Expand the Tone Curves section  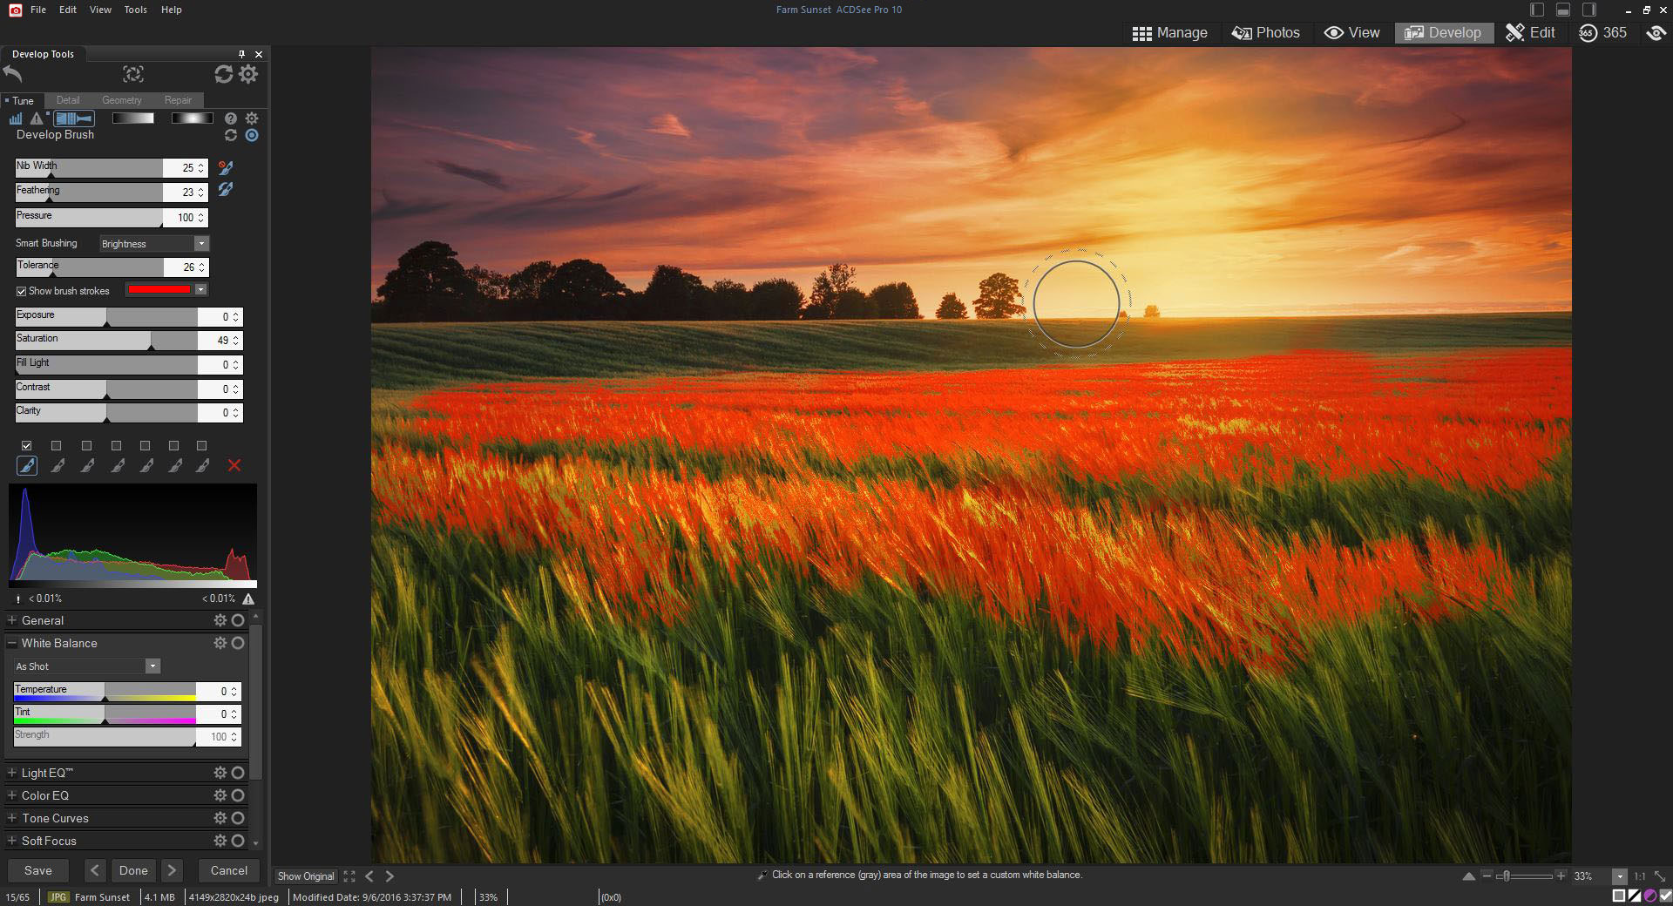coord(12,818)
